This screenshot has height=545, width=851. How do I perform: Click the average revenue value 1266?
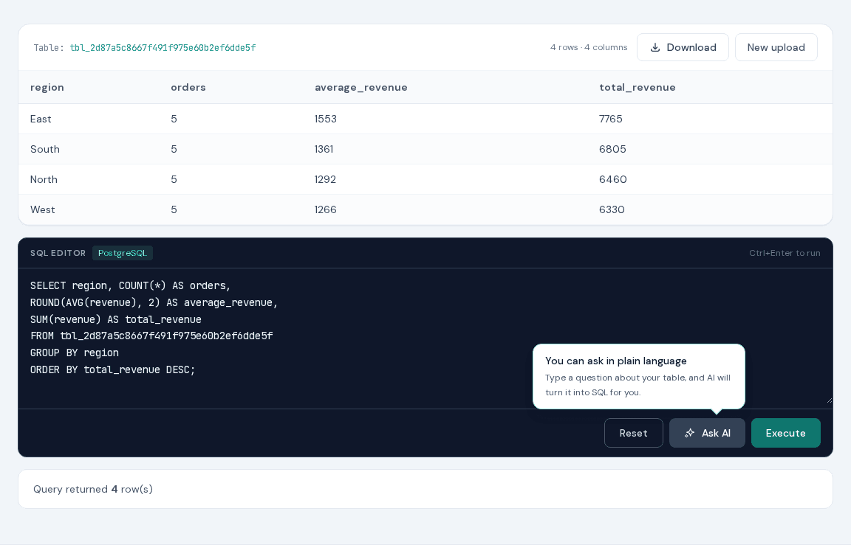pos(326,209)
